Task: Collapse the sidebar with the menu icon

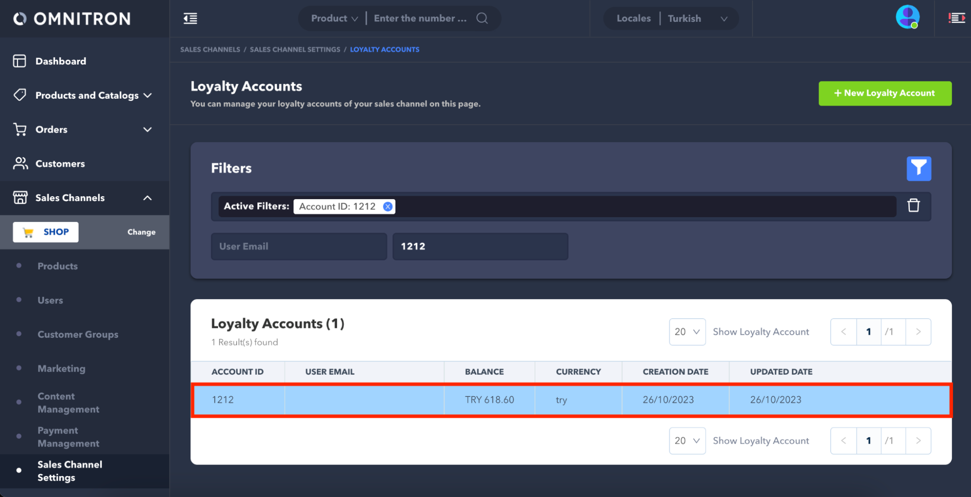Action: coord(190,18)
